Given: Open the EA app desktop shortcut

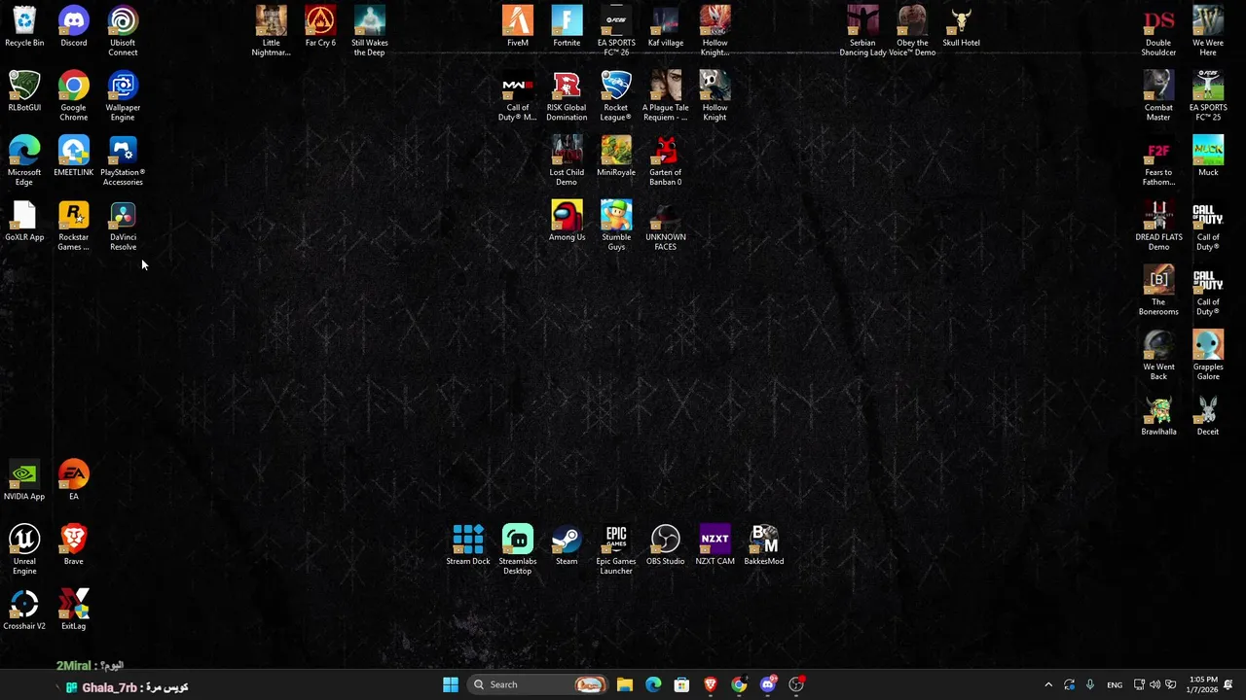Looking at the screenshot, I should pyautogui.click(x=73, y=481).
